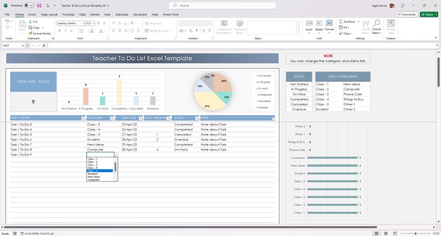The image size is (441, 236).
Task: Click the AutoSum sigma icon
Action: pos(340,22)
